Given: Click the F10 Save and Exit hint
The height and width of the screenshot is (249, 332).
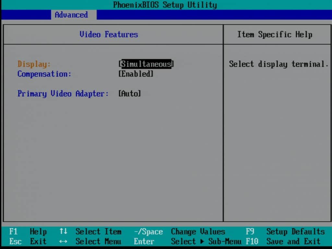Looking at the screenshot, I should 283,241.
